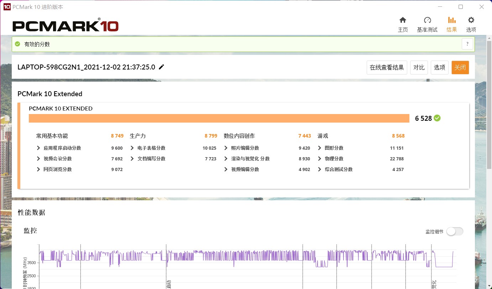Click the 性能数据 heading
The image size is (492, 289).
[x=32, y=212]
